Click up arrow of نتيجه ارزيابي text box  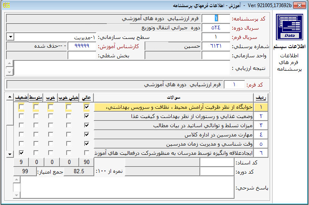point(10,64)
